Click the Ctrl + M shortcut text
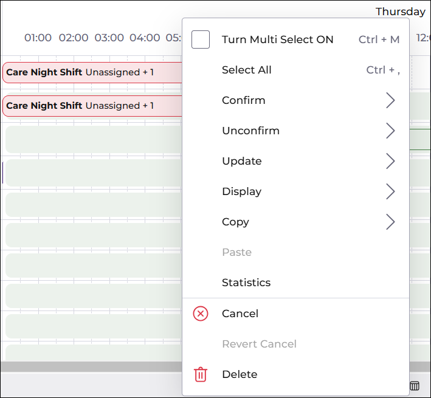This screenshot has width=431, height=398. 379,39
